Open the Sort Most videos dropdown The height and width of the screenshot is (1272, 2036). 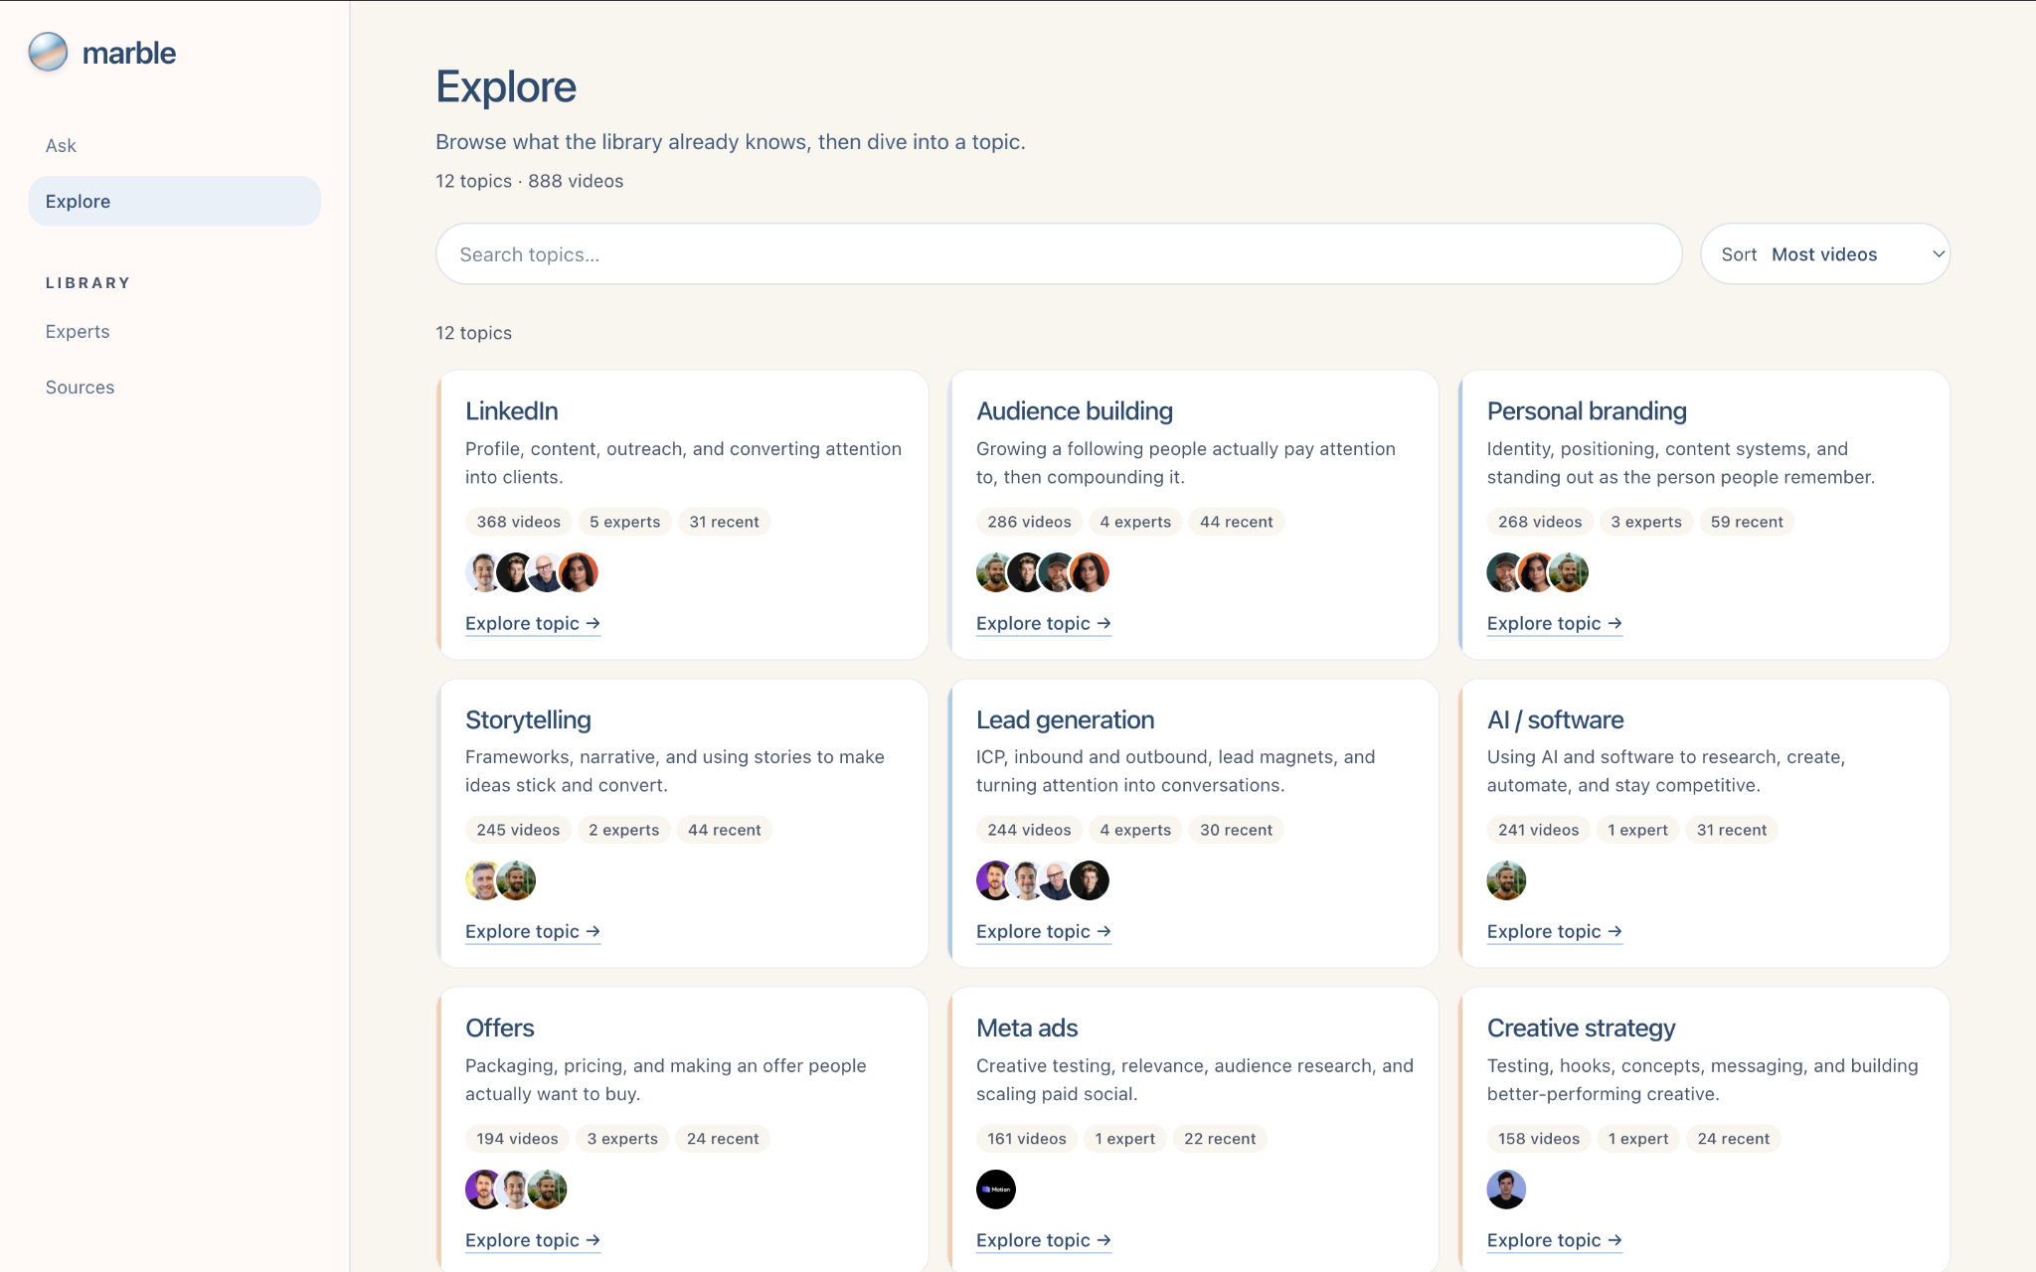[x=1825, y=254]
